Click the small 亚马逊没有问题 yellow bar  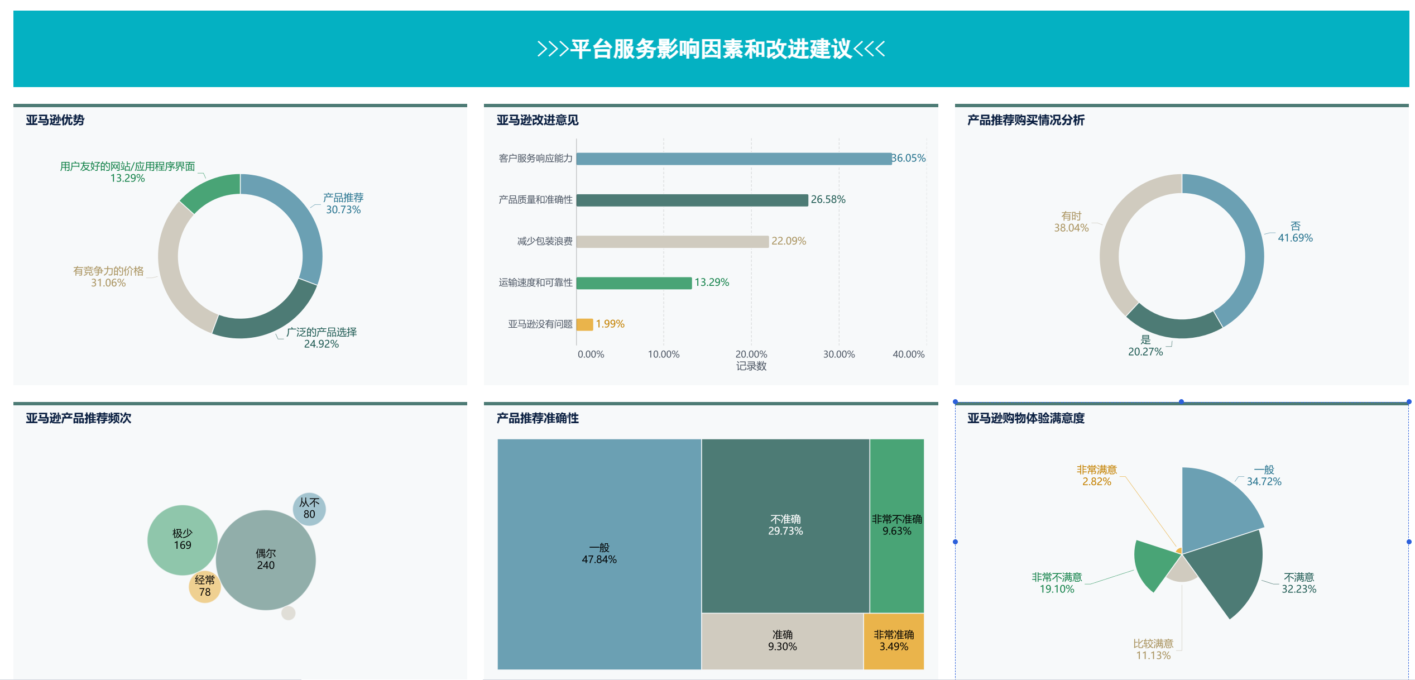[x=584, y=324]
